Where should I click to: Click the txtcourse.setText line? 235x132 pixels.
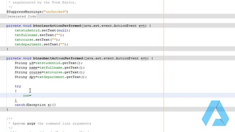[37, 40]
